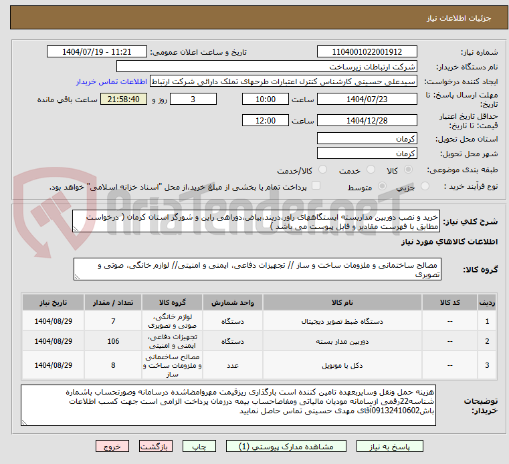The width and height of the screenshot is (509, 464).
Task: Click the بازگشت back button
Action: (156, 446)
